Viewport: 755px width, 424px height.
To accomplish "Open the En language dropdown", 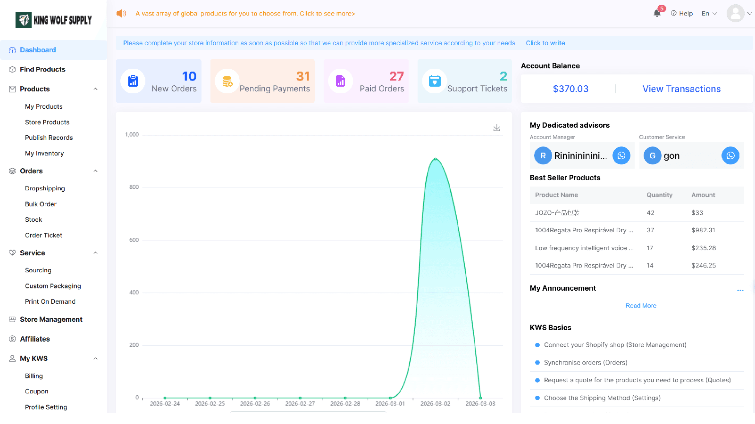I will tap(709, 13).
